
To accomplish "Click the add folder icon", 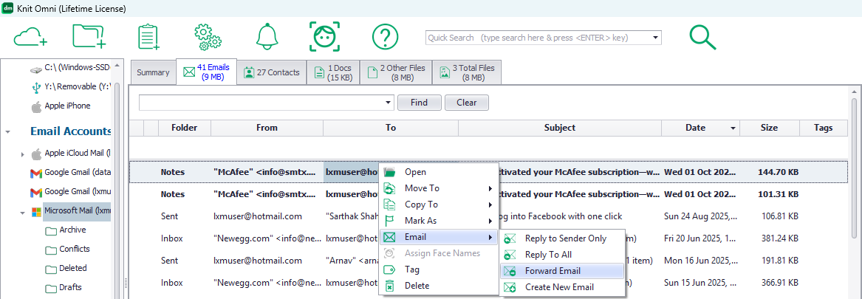I will click(89, 37).
